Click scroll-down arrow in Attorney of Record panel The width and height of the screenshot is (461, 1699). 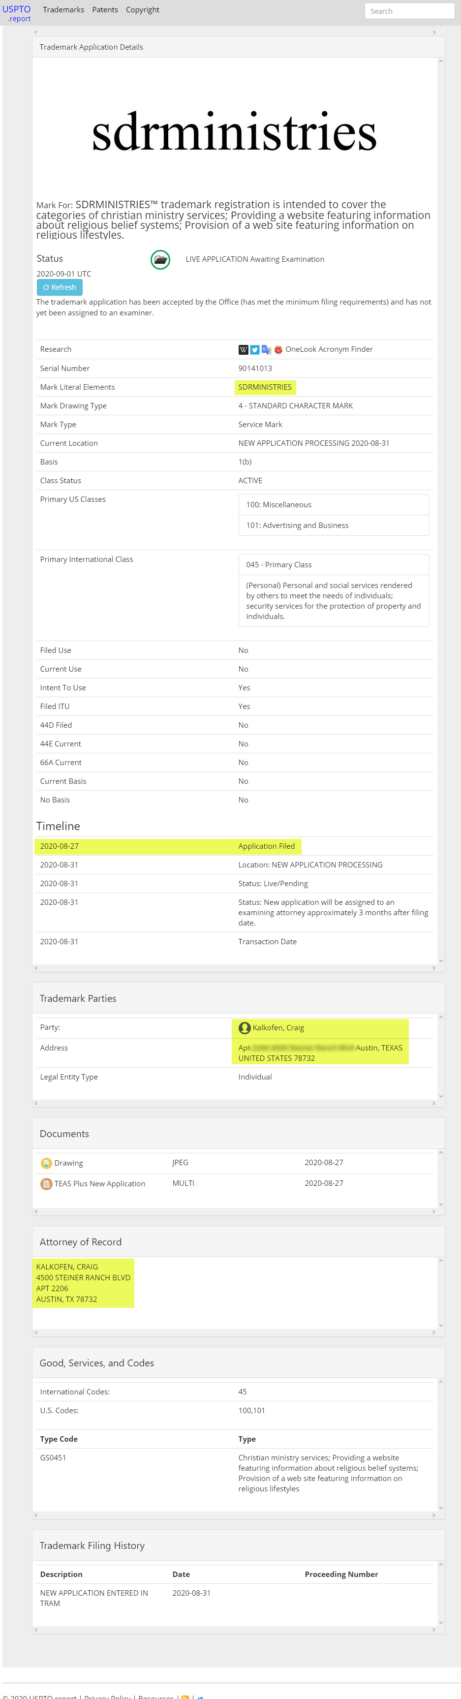(440, 1325)
